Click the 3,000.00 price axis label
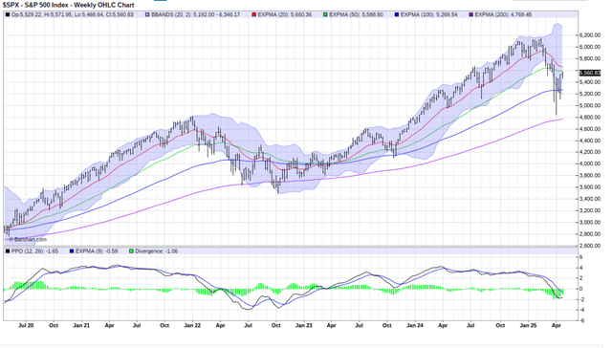Image resolution: width=612 pixels, height=348 pixels. pos(589,222)
